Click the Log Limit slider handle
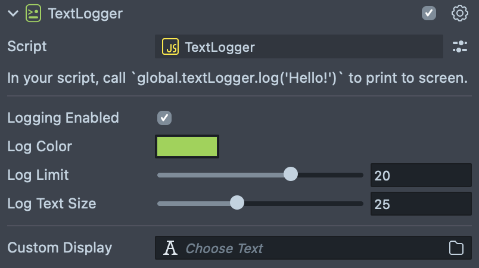 (290, 174)
